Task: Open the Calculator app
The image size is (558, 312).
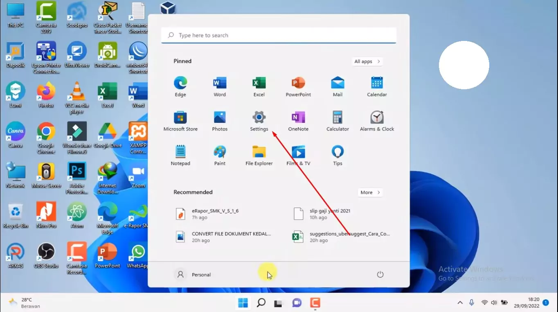Action: (337, 121)
